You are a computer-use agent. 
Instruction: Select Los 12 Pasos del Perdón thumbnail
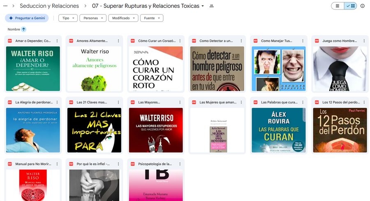click(340, 130)
